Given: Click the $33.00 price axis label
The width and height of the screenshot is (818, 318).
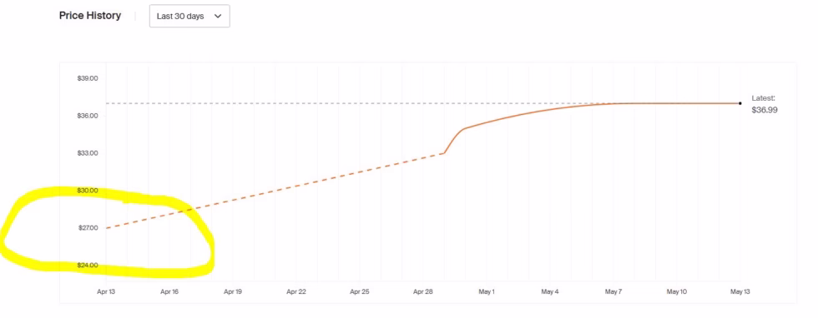Looking at the screenshot, I should [88, 153].
